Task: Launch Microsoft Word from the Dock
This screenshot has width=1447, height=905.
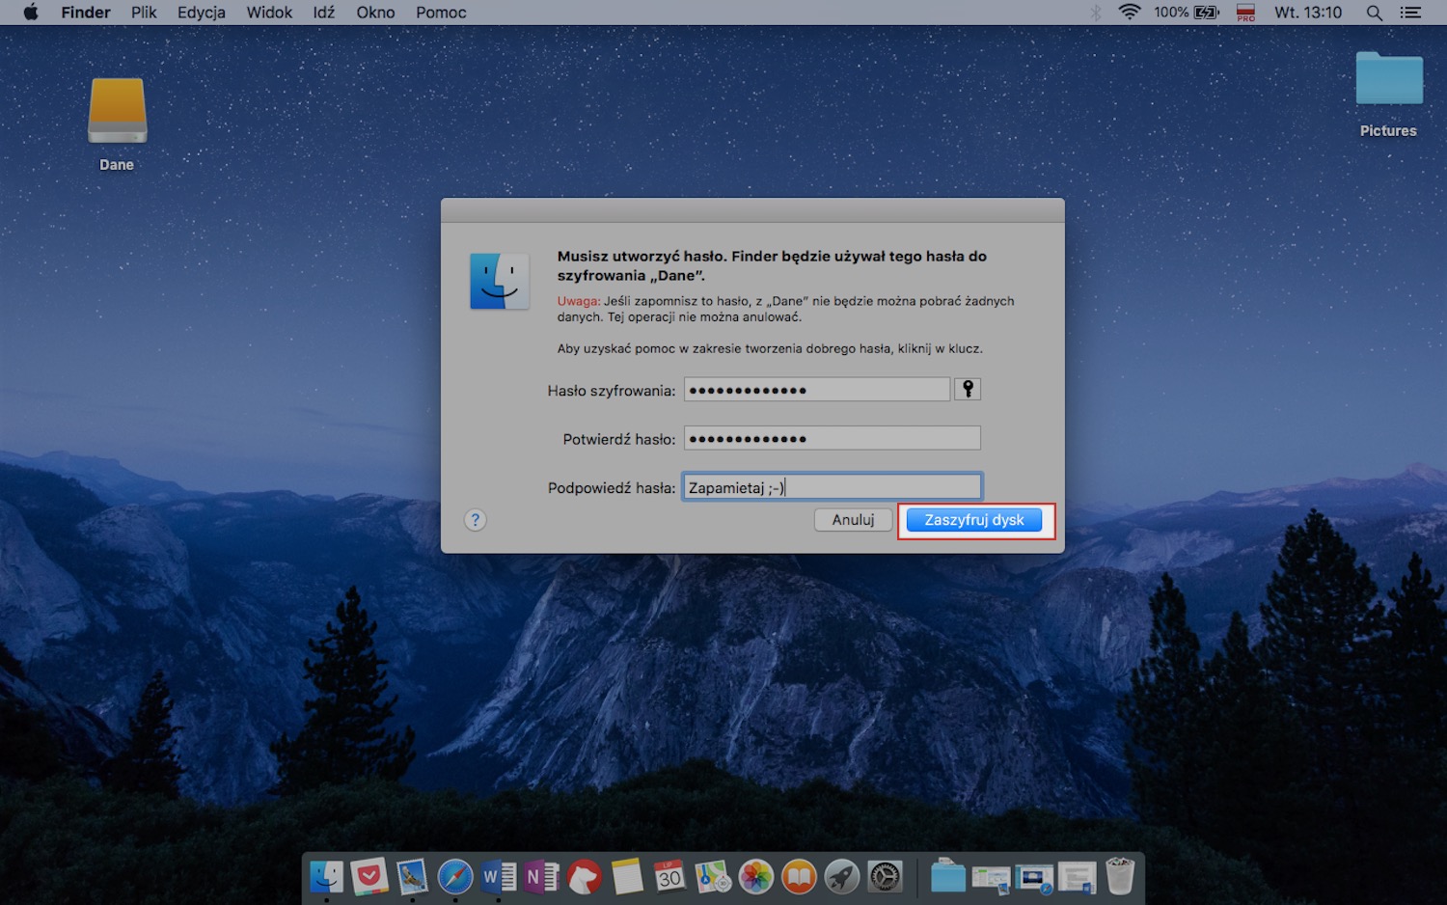Action: (x=498, y=877)
